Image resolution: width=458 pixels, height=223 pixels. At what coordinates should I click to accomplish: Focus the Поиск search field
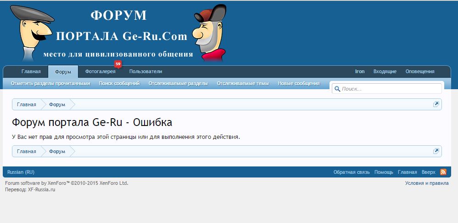click(387, 89)
